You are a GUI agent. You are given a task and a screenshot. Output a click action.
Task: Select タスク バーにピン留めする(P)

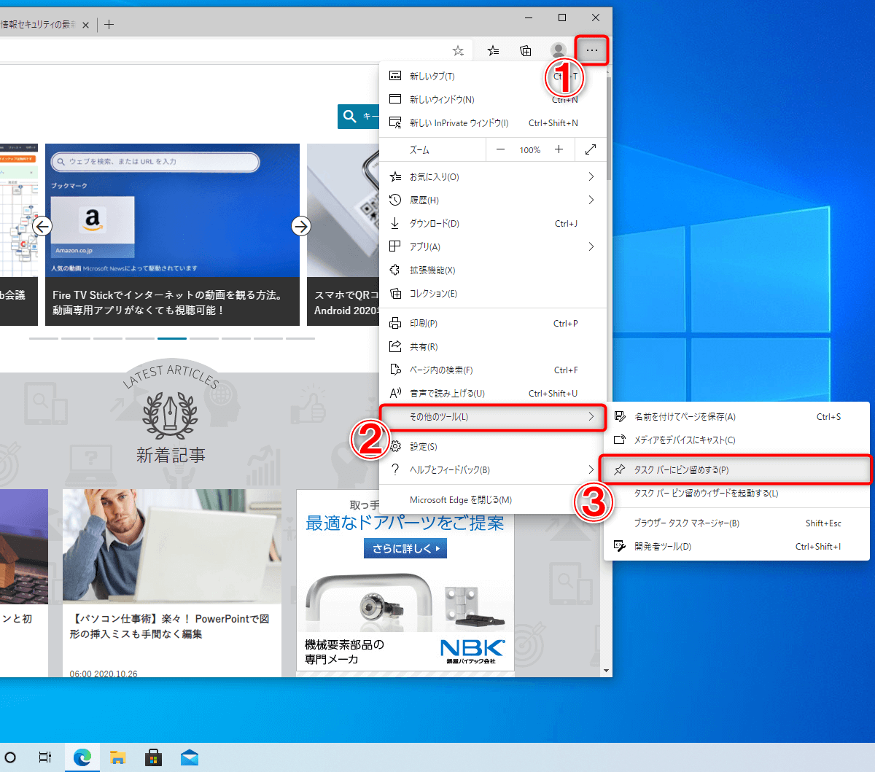(x=736, y=469)
